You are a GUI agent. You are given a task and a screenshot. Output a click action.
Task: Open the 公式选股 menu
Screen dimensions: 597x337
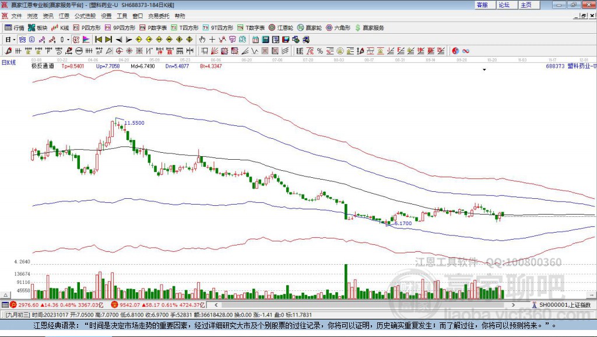[85, 16]
